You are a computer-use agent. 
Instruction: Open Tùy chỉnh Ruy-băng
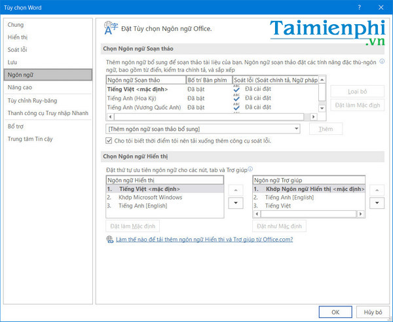(x=48, y=101)
